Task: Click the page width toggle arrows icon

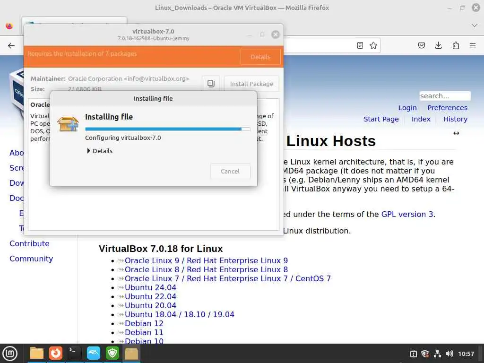Action: click(x=456, y=133)
